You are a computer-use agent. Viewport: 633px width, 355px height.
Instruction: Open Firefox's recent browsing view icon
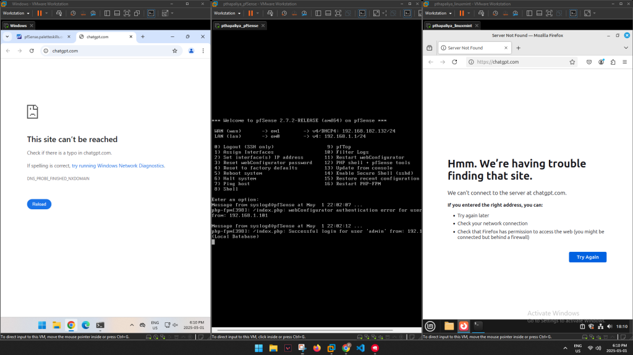(430, 48)
